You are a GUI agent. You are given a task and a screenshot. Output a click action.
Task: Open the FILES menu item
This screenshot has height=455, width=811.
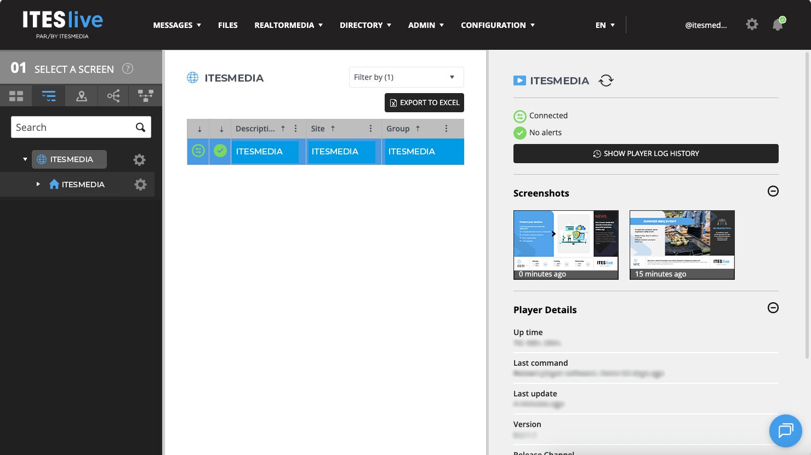[x=228, y=25]
